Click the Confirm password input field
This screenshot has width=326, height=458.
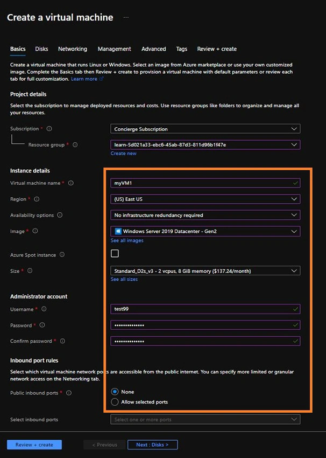pos(205,341)
